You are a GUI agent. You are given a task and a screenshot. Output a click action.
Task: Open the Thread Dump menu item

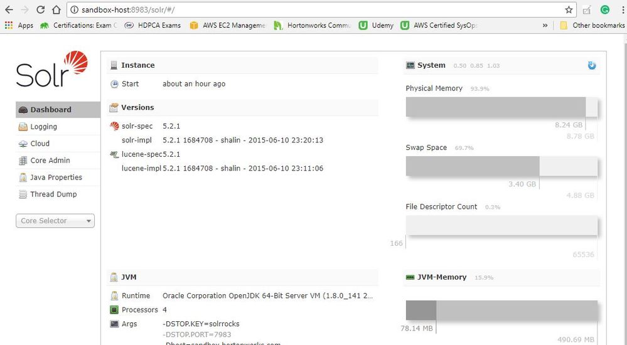click(58, 194)
